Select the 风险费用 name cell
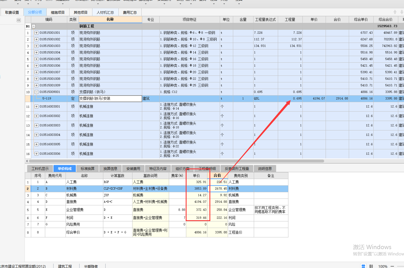The image size is (404, 268). tap(84, 224)
